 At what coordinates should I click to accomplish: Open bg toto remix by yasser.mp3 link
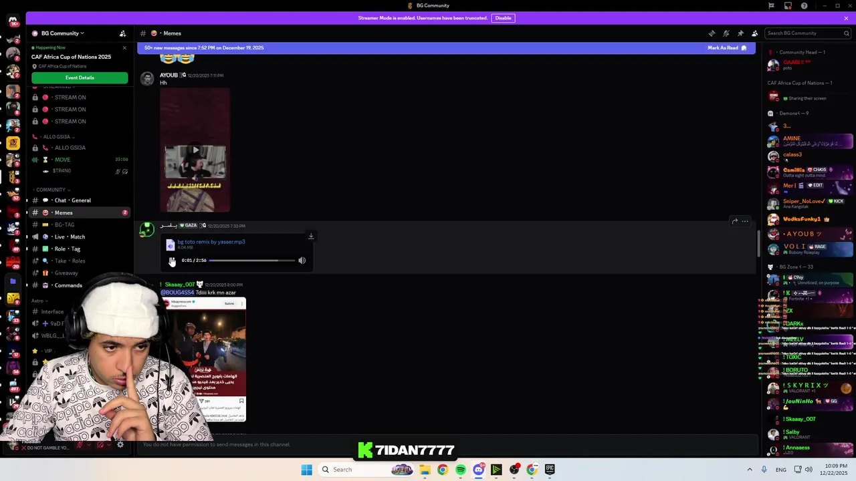coord(211,242)
